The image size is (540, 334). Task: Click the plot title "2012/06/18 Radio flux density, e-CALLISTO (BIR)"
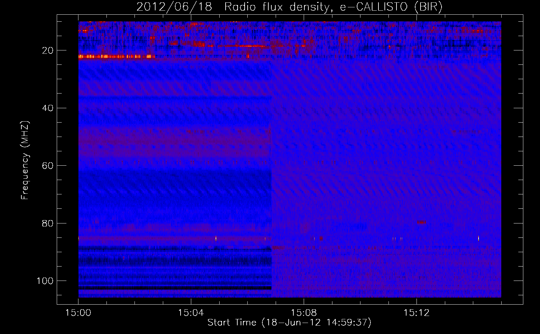click(x=289, y=7)
